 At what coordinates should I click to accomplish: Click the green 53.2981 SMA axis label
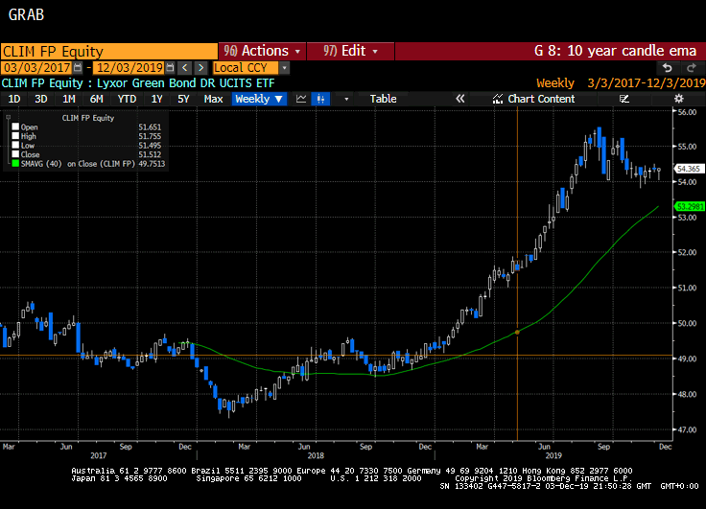coord(690,206)
